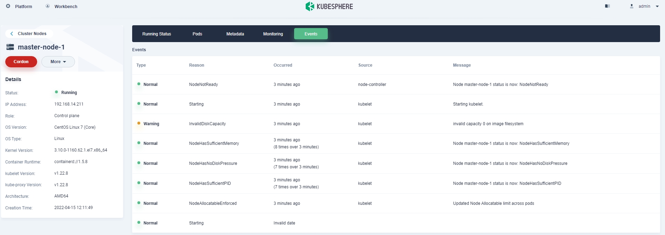Viewport: 665px width, 235px height.
Task: Select the Events tab
Action: 311,34
